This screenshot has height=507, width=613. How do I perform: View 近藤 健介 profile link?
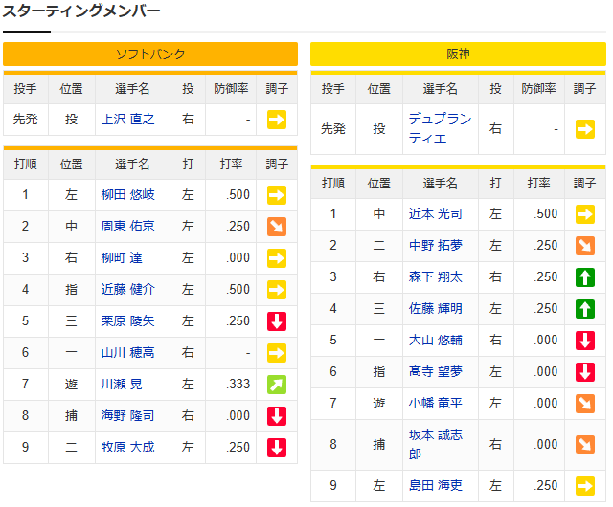tap(127, 290)
